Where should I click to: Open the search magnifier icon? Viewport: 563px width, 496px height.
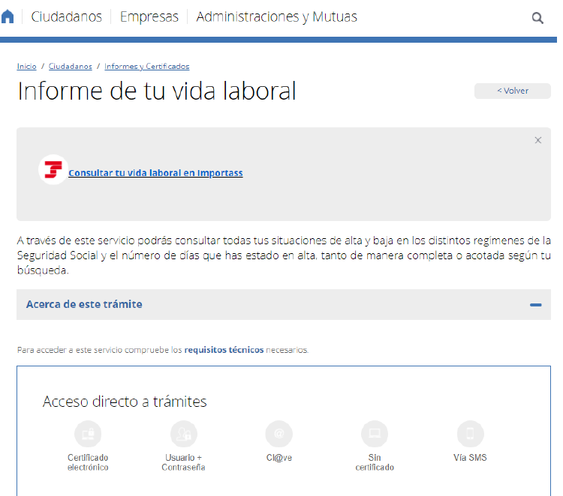[x=537, y=17]
